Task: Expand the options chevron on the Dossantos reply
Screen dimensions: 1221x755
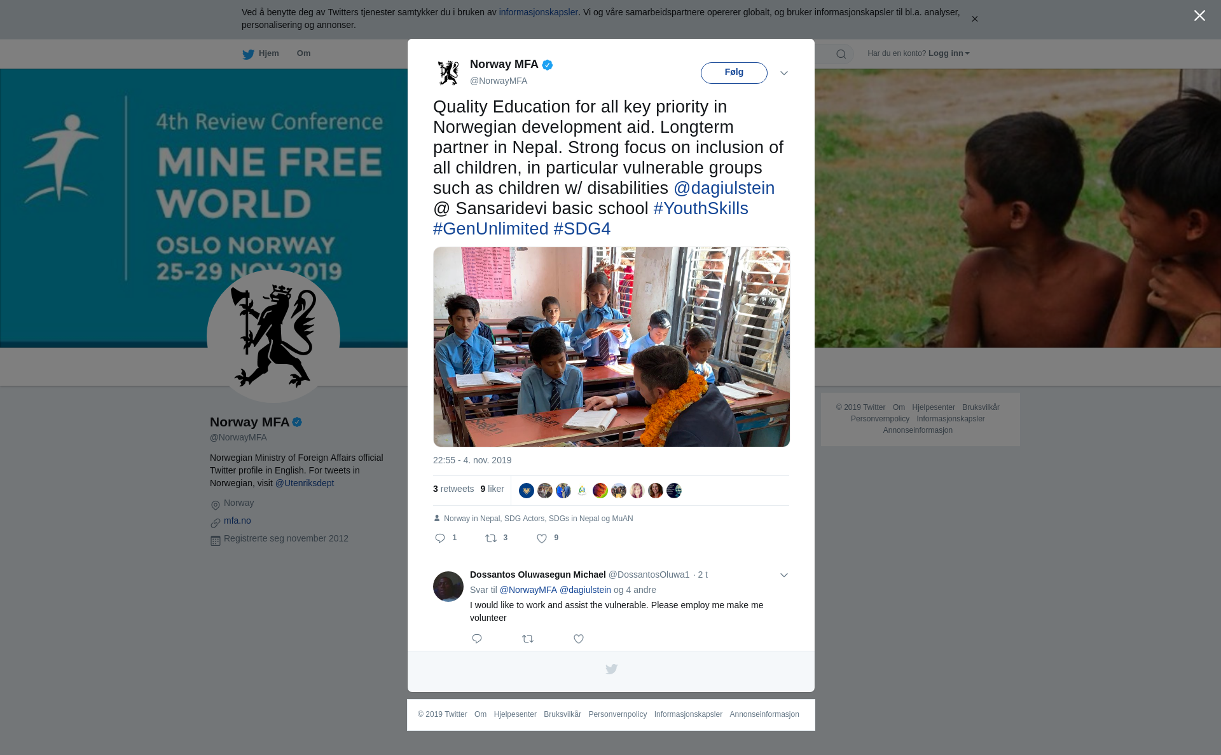Action: 784,575
